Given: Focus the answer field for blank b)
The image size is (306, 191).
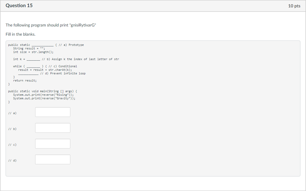Looking at the screenshot, I should 53,128.
